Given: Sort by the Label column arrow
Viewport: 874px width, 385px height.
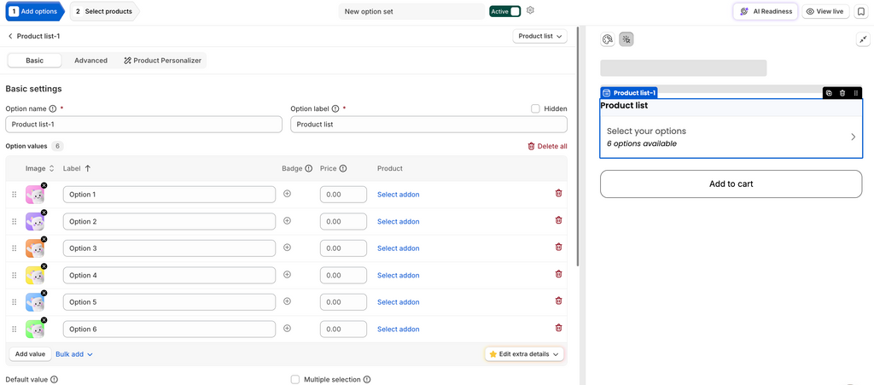Looking at the screenshot, I should pyautogui.click(x=88, y=168).
